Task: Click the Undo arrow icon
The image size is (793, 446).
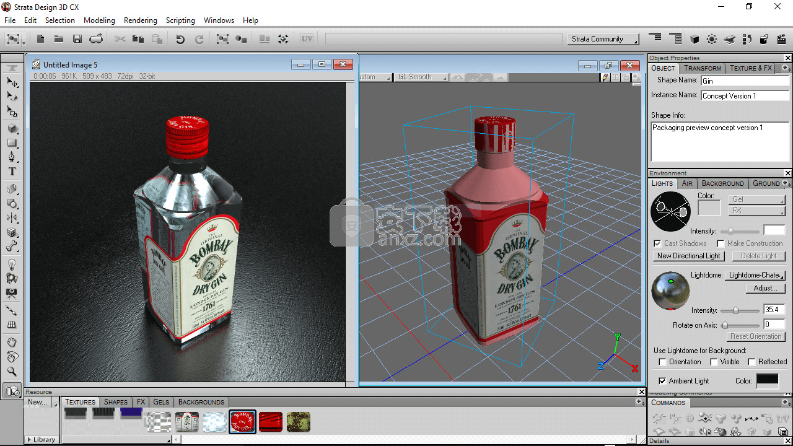Action: pos(180,39)
